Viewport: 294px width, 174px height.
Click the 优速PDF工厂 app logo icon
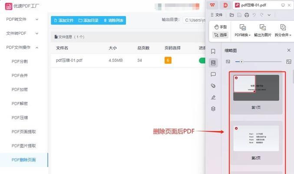(8, 6)
